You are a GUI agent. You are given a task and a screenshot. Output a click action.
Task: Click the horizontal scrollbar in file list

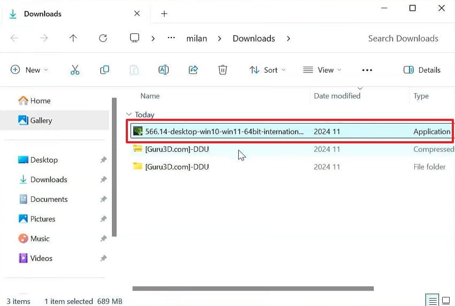pyautogui.click(x=253, y=288)
